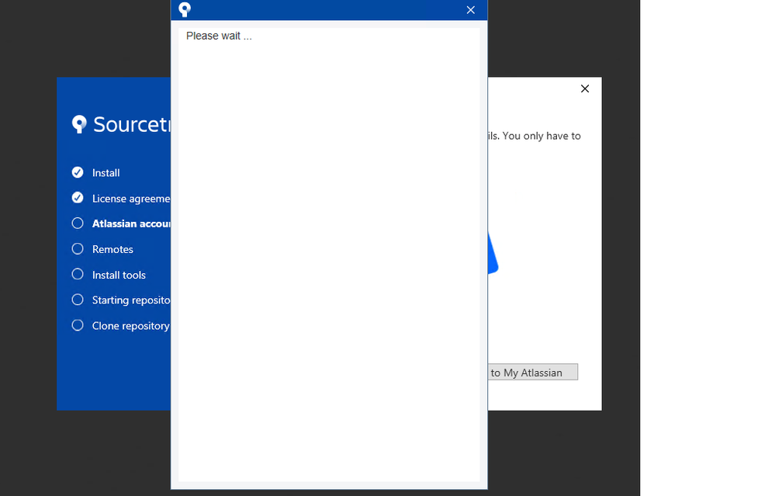
Task: Click the Sourcetree logo in setup sidebar
Action: [x=79, y=124]
